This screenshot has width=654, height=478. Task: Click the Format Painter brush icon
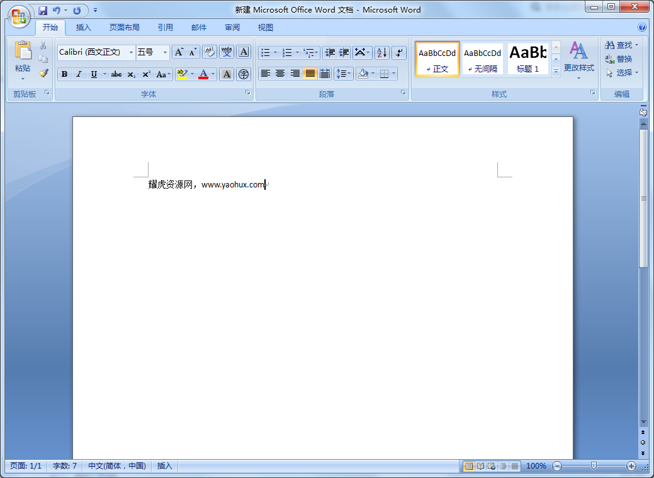click(x=43, y=73)
